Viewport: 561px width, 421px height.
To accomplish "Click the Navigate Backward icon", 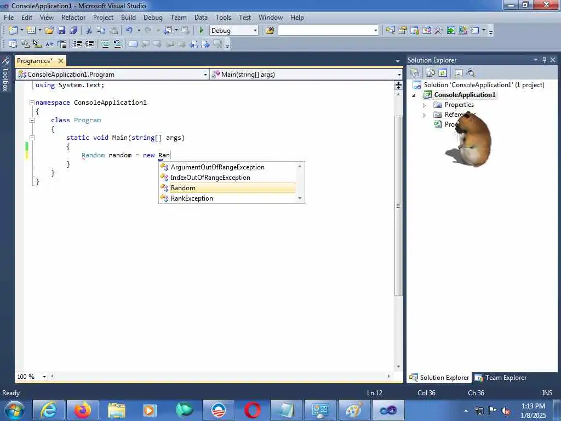I will (168, 31).
